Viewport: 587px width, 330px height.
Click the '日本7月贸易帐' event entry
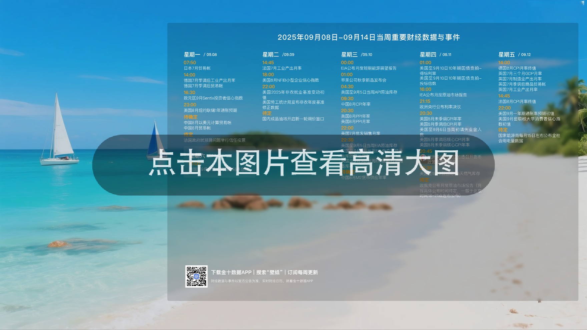[x=197, y=68]
